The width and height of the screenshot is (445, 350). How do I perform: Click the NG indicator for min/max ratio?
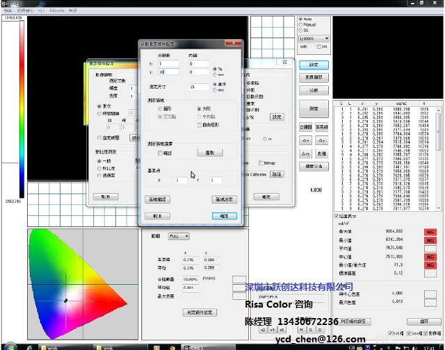[x=430, y=265]
